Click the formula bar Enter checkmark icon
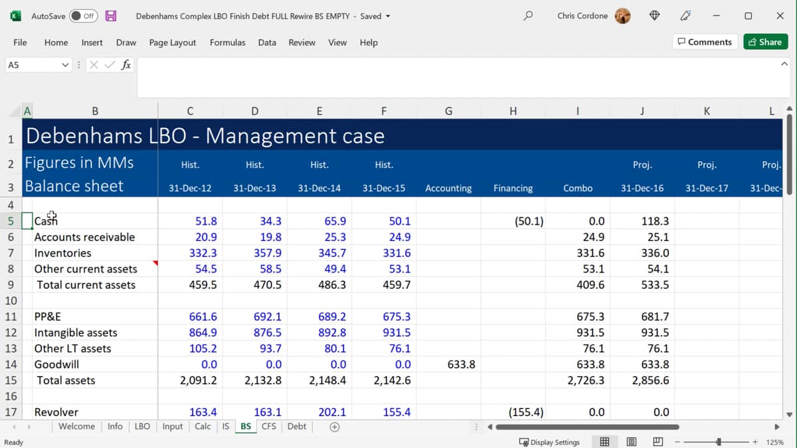Viewport: 797px width, 448px height. 110,65
